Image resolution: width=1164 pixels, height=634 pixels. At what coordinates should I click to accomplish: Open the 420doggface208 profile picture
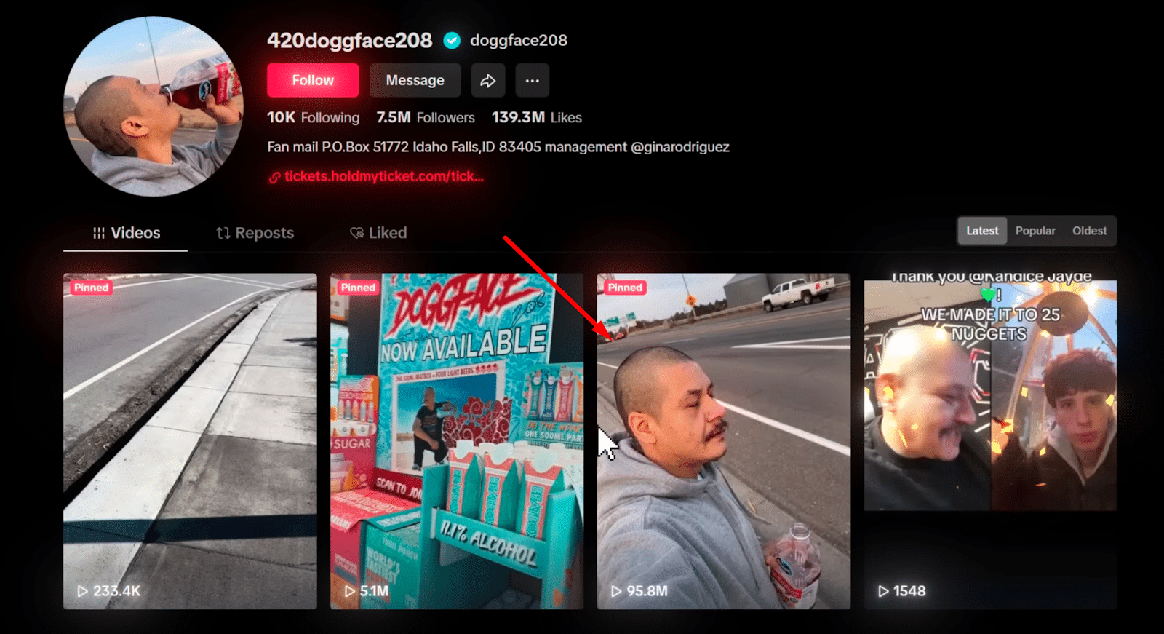(x=154, y=106)
